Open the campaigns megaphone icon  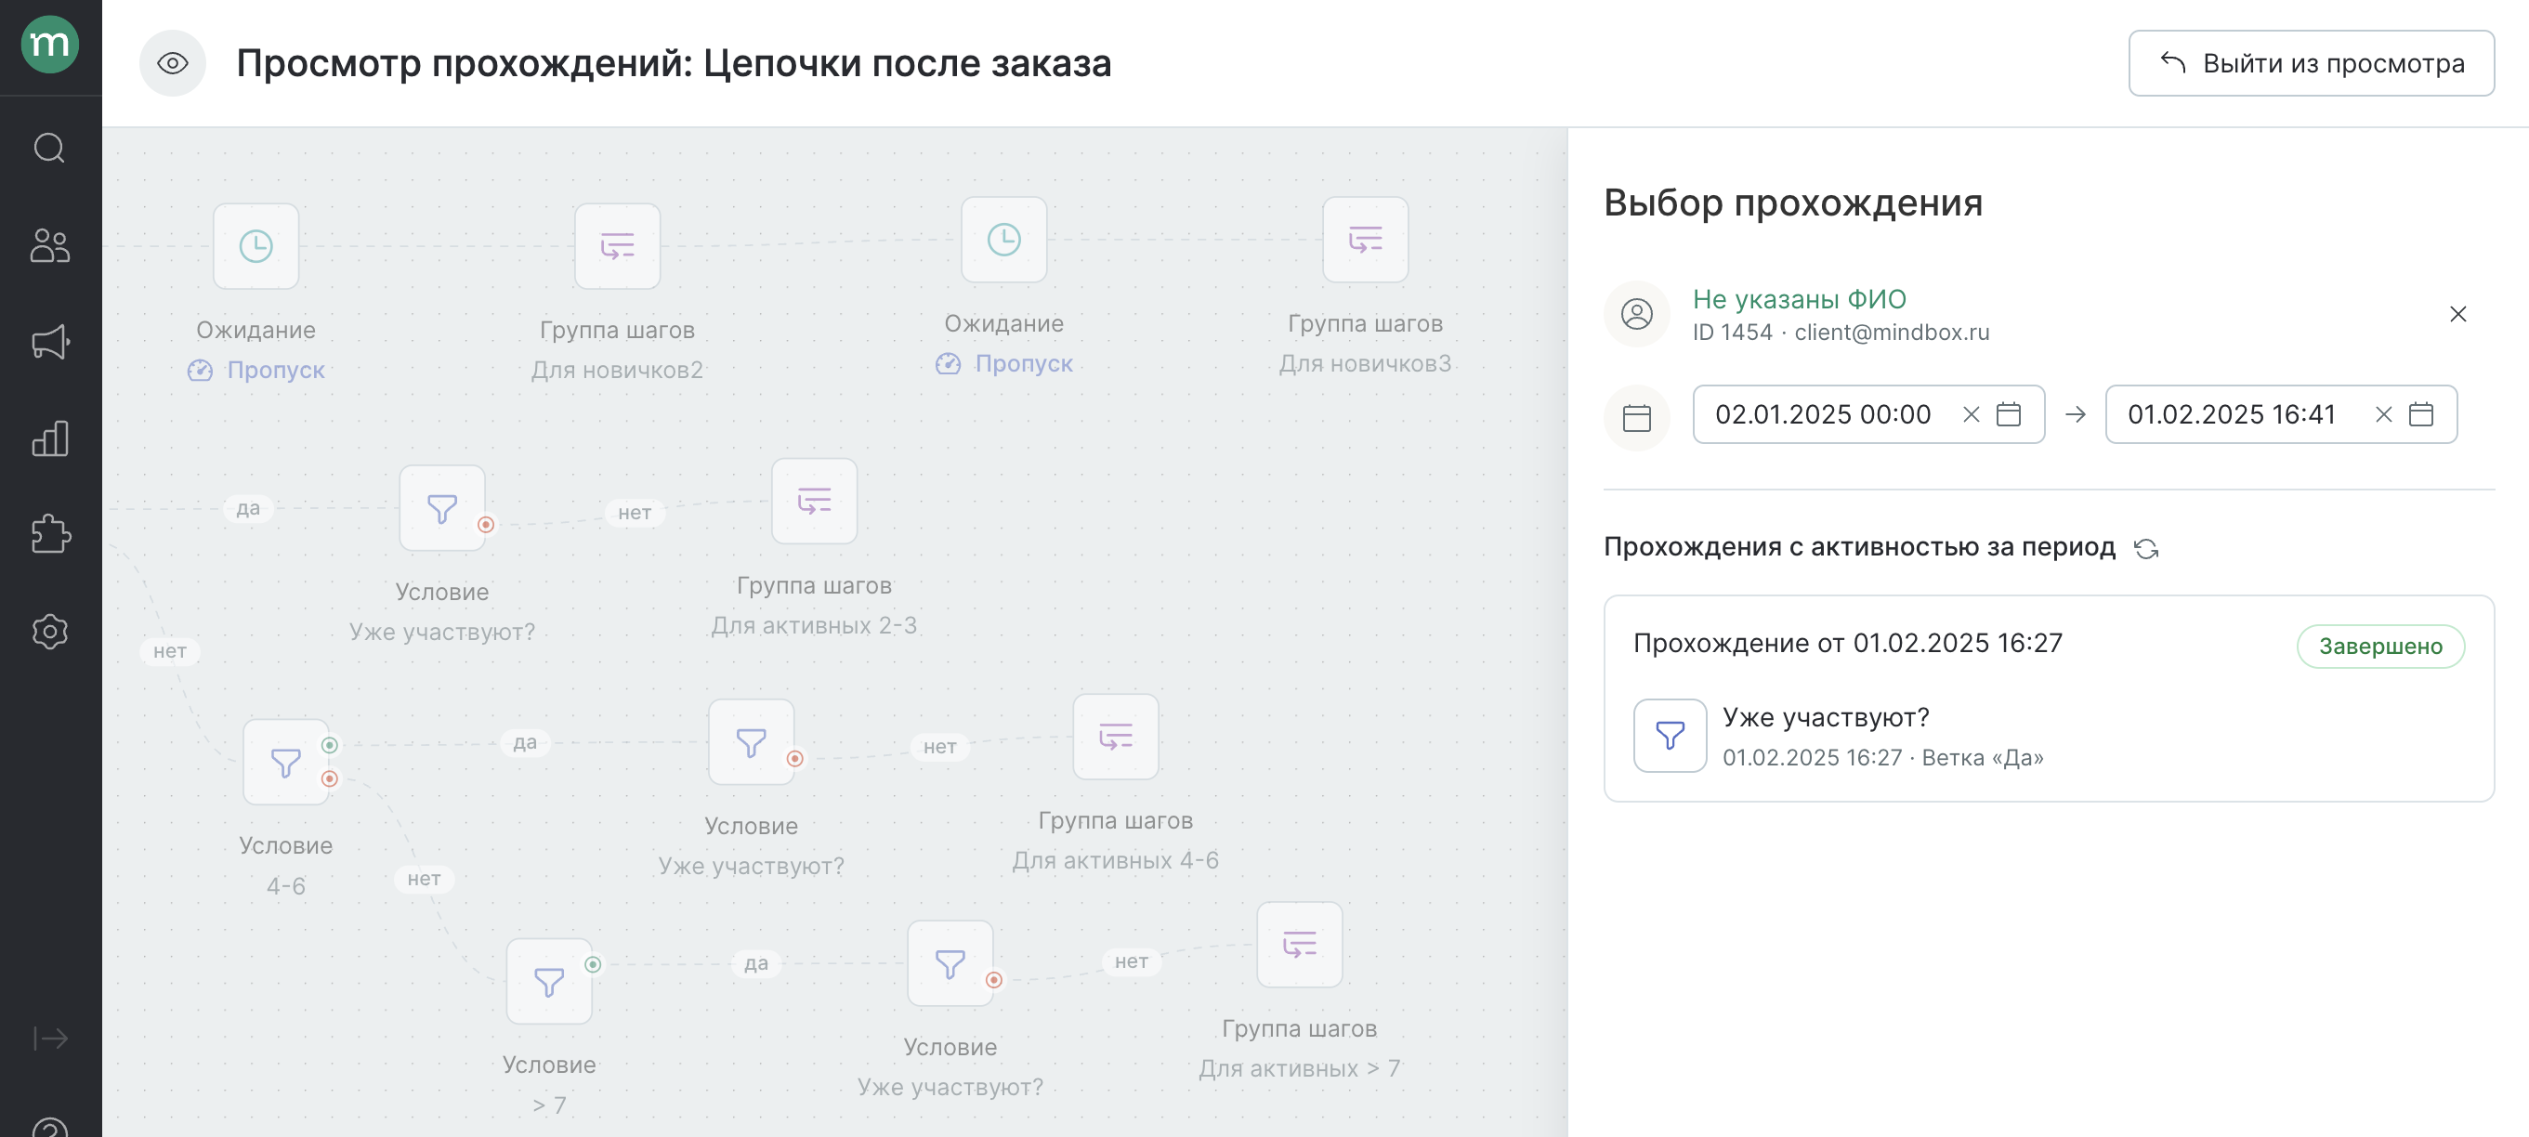50,342
